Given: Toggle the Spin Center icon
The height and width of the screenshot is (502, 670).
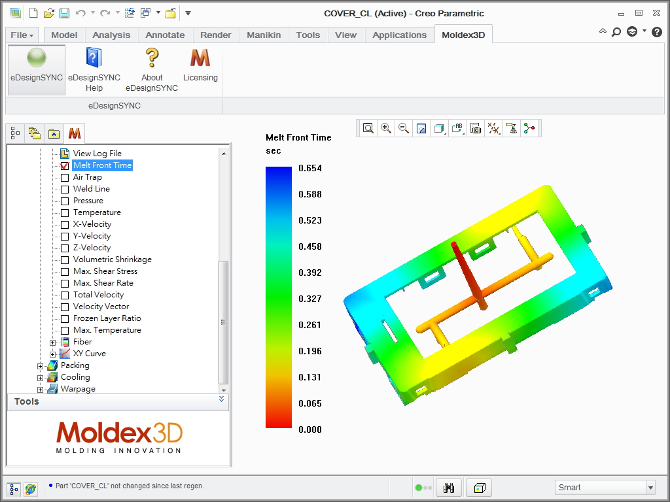Looking at the screenshot, I should 529,128.
